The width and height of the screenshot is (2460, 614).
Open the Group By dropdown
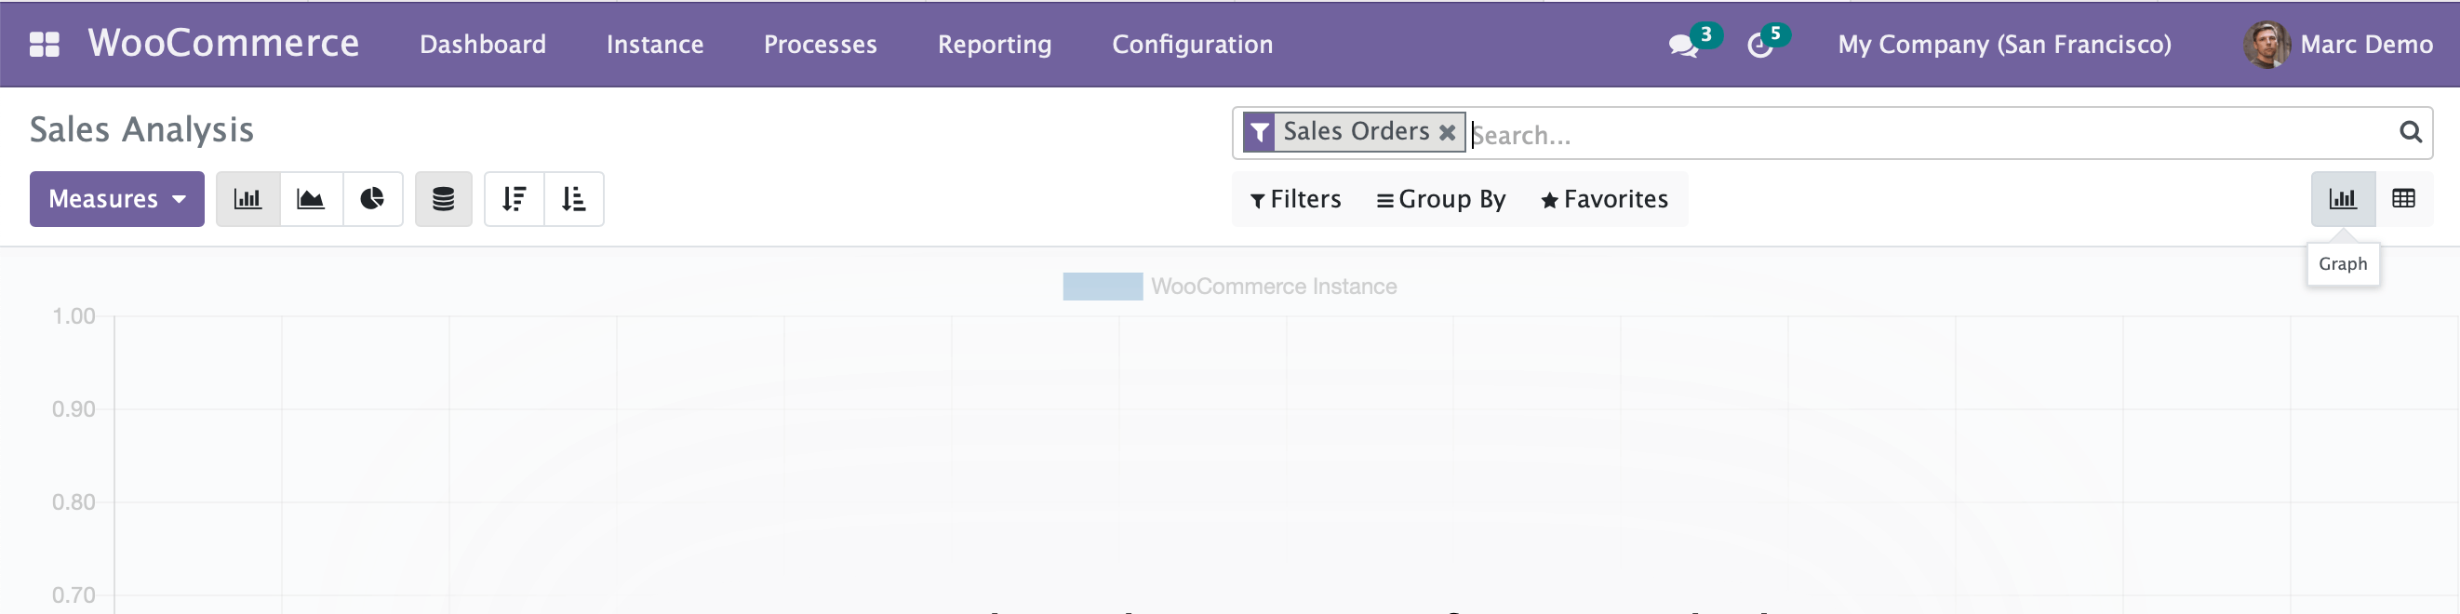(1441, 198)
